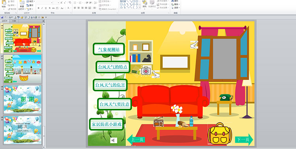Click the Save icon in quick access toolbar
Image resolution: width=296 pixels, height=149 pixels.
pyautogui.click(x=2, y=17)
